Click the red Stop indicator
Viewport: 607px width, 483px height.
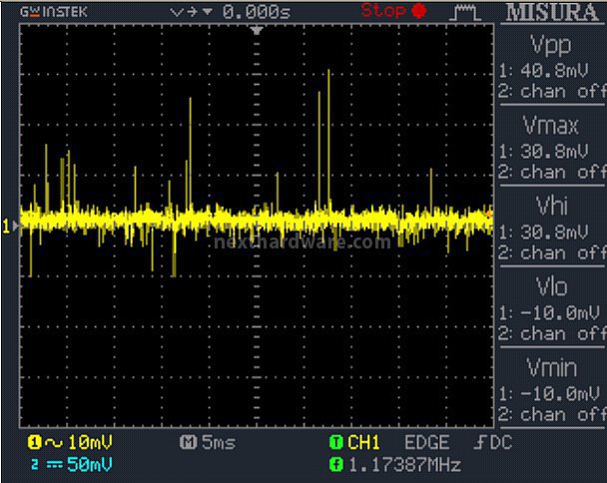393,10
